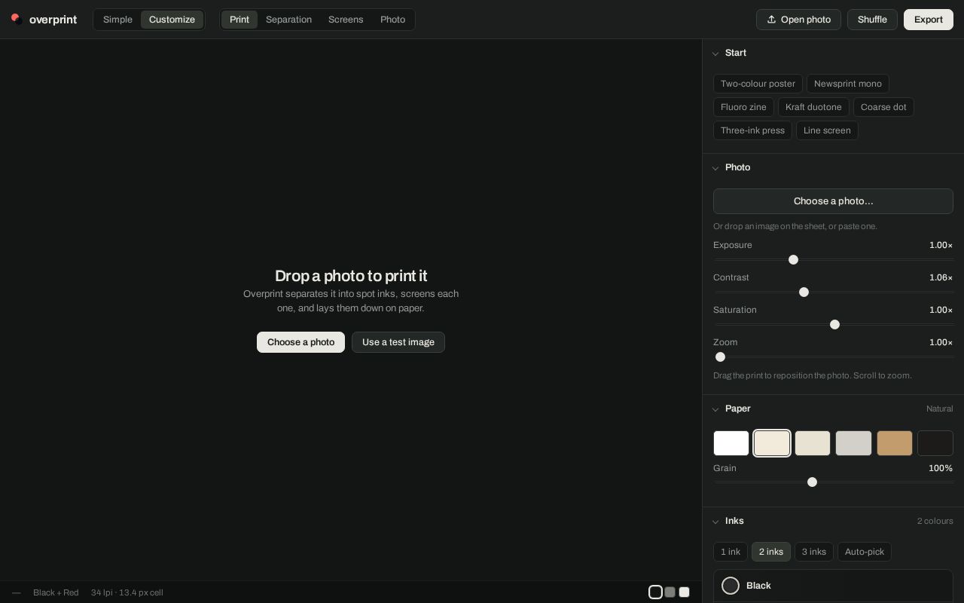
Task: Apply the Kraft duotone preset
Action: [813, 107]
